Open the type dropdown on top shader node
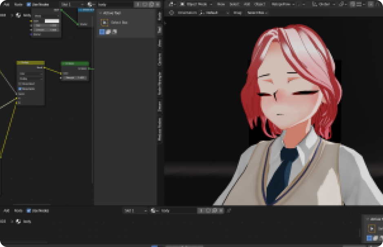Image resolution: width=383 pixels, height=247 pixels. coord(46,16)
